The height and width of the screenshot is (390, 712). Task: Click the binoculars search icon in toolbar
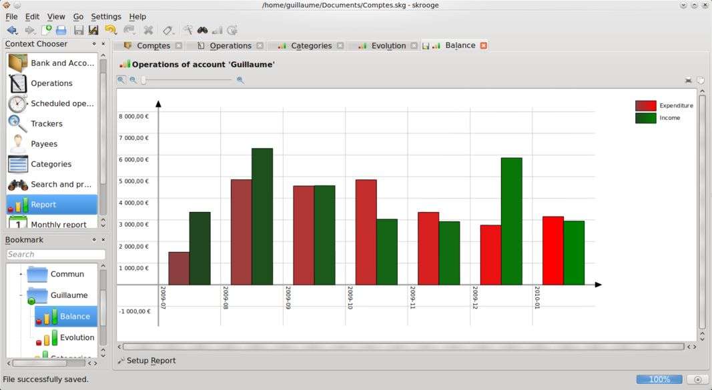tap(202, 30)
